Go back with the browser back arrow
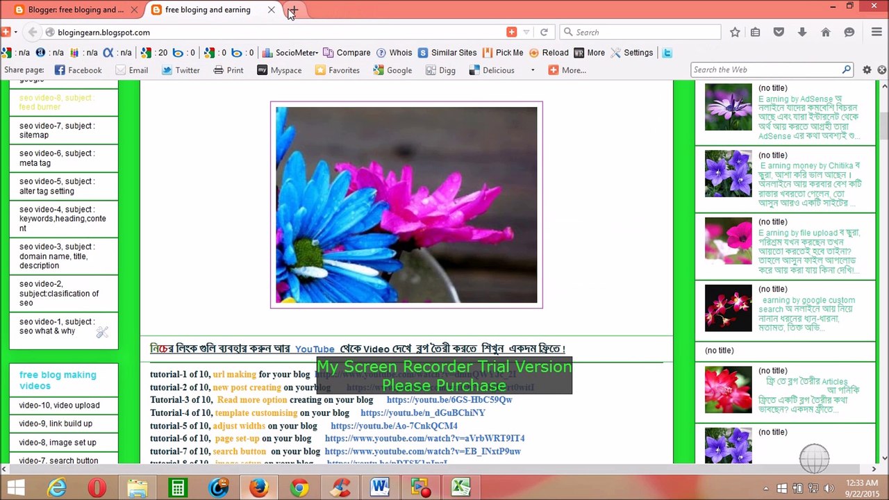This screenshot has height=500, width=889. point(33,32)
